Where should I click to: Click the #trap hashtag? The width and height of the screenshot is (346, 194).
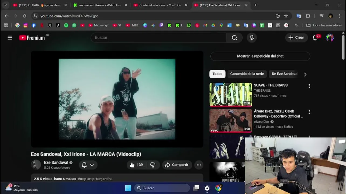(82, 179)
